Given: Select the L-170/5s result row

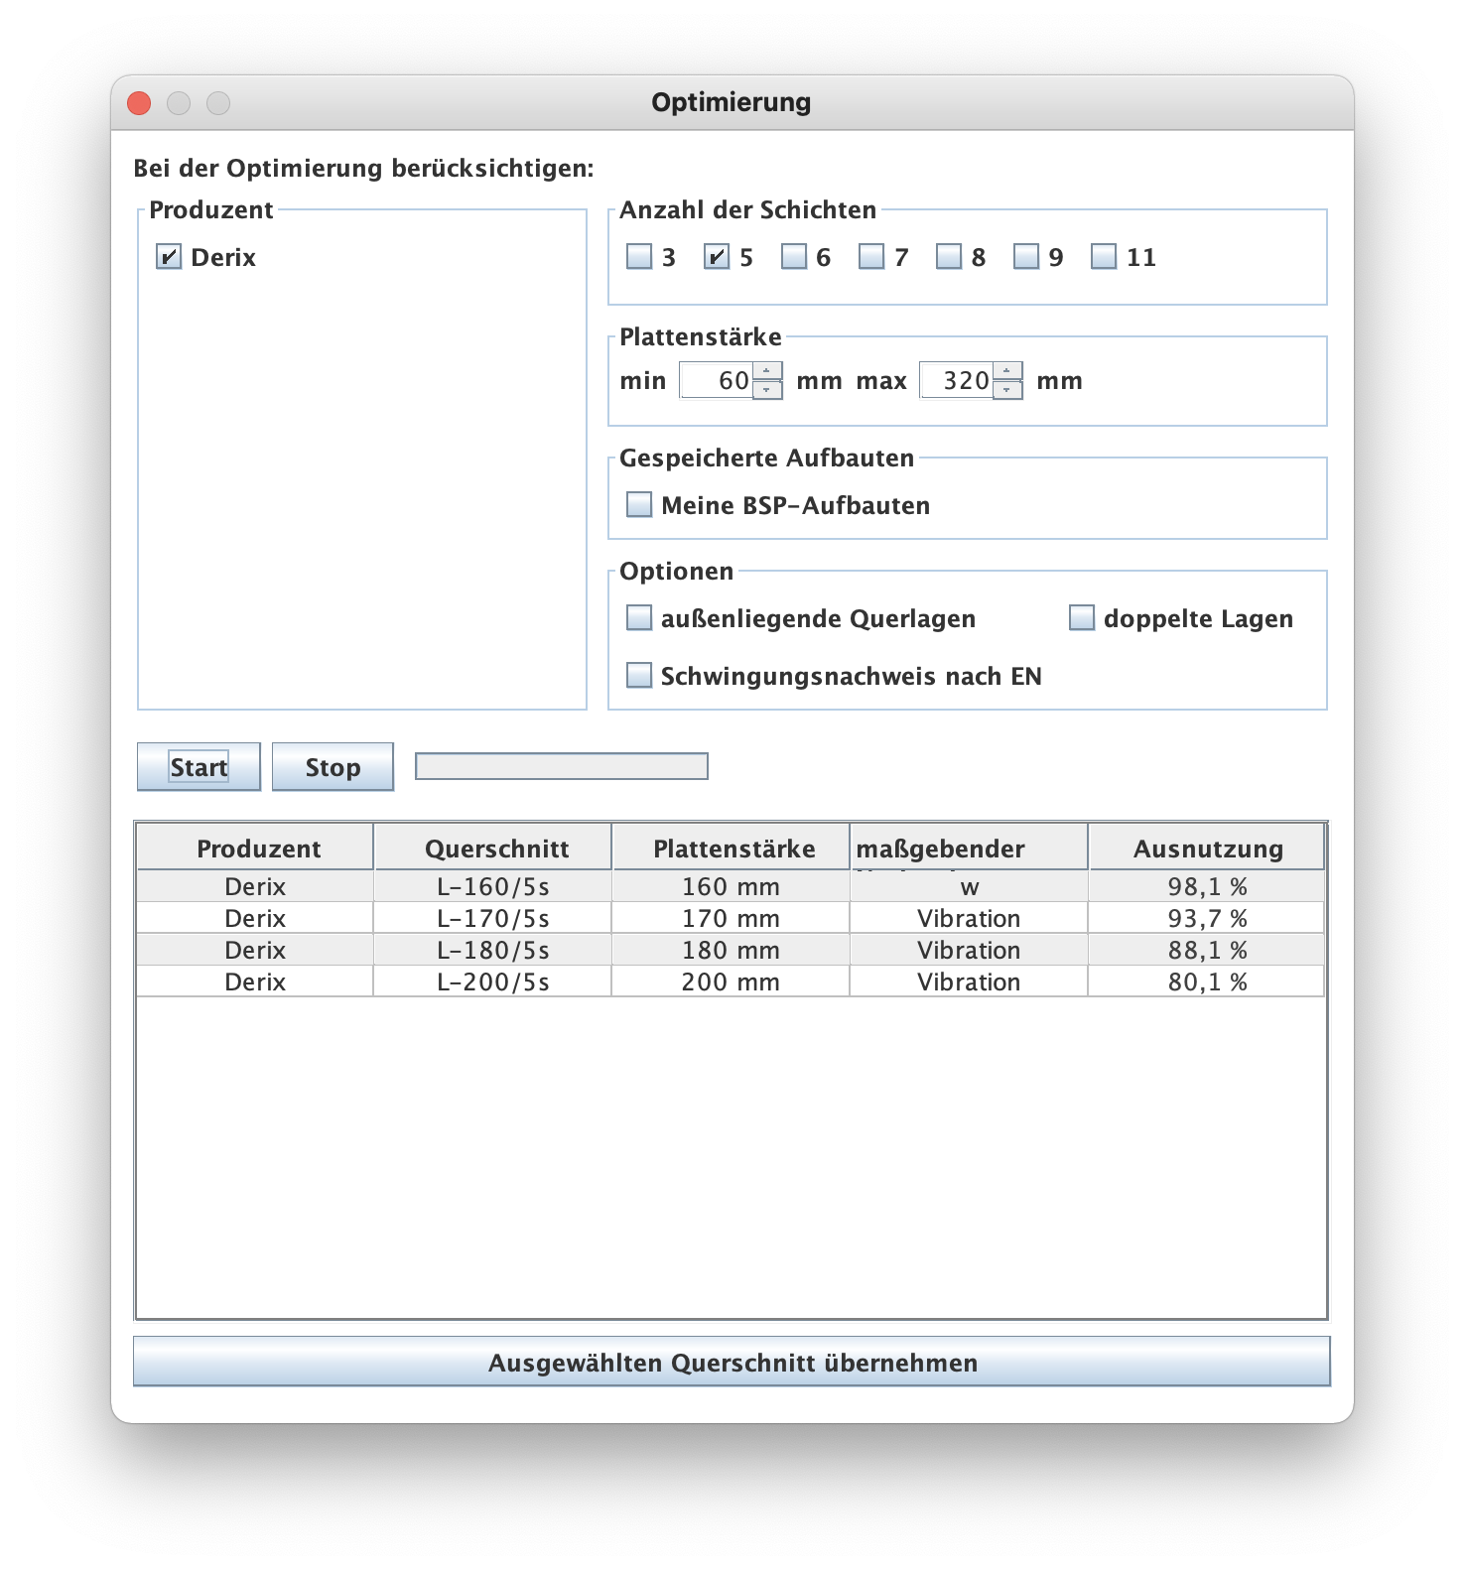Looking at the screenshot, I should point(493,918).
